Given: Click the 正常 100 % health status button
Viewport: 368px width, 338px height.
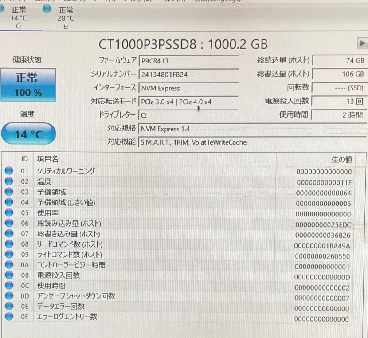Looking at the screenshot, I should [x=28, y=85].
